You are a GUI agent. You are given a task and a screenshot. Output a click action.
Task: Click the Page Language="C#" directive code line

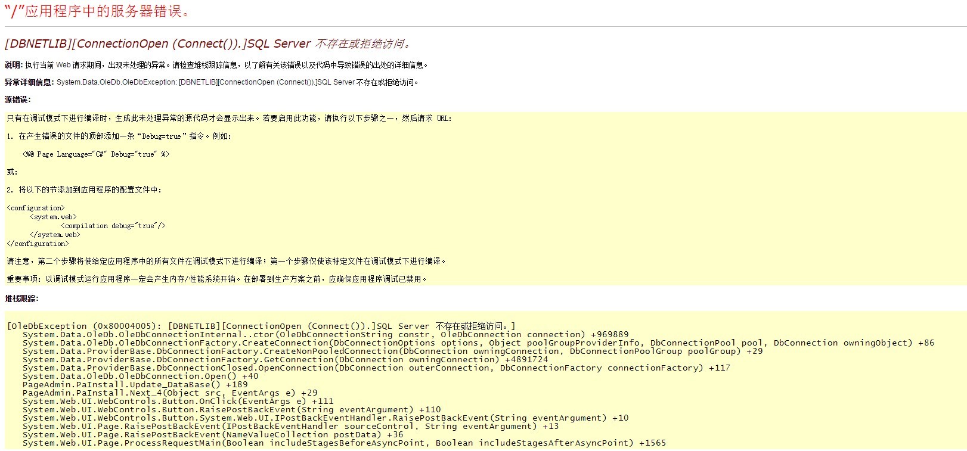coord(96,154)
